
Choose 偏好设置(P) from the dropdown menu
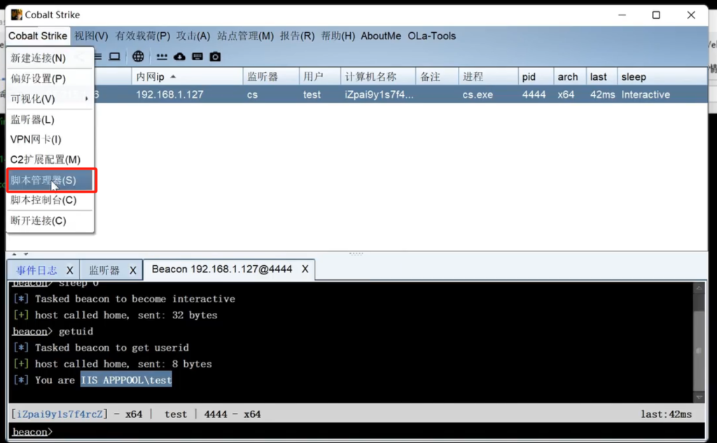(x=50, y=78)
